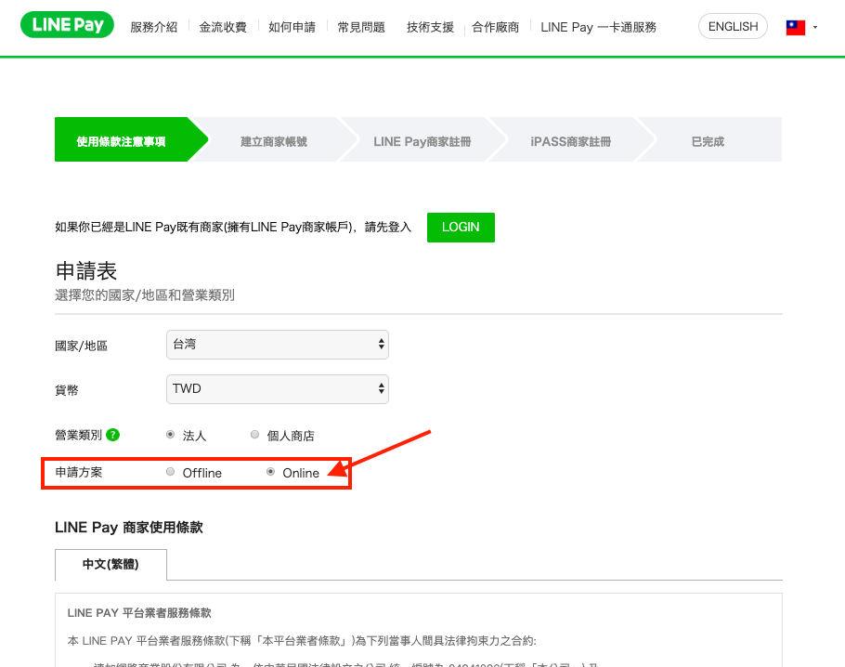Choose the Online application plan
Image resolution: width=845 pixels, height=667 pixels.
pos(270,472)
